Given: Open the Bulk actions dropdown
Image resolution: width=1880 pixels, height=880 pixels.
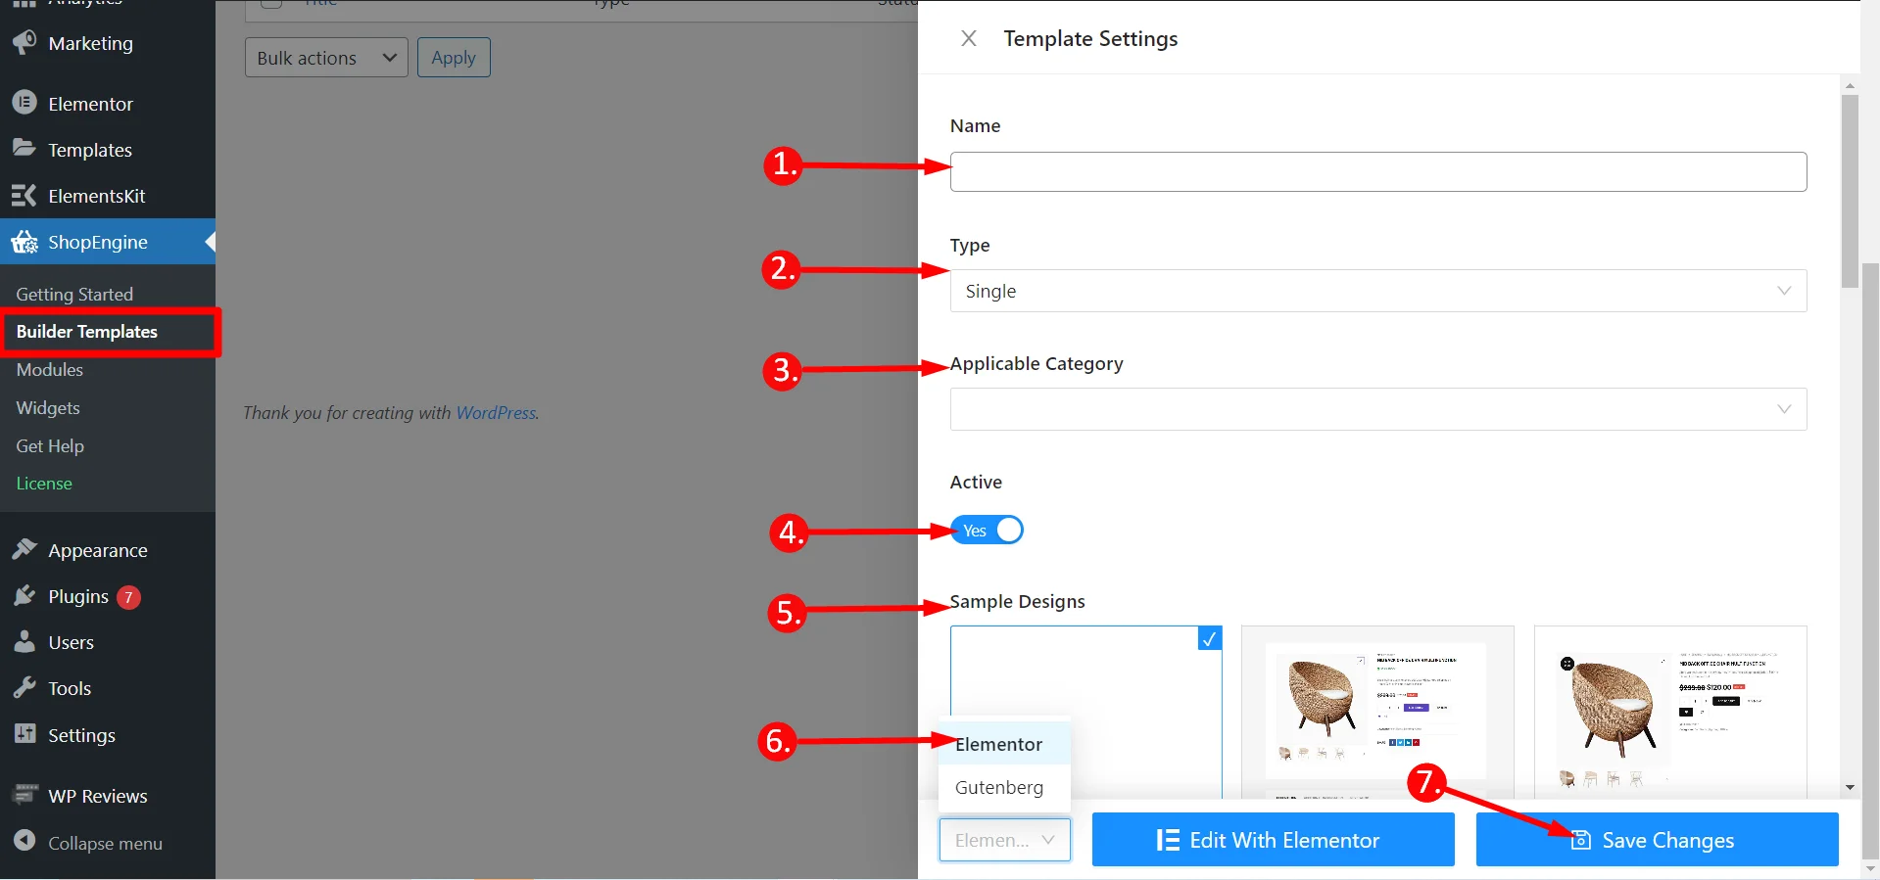Looking at the screenshot, I should click(326, 58).
